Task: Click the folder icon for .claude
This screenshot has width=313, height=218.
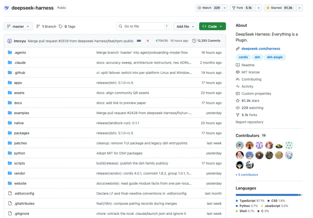Action: click(10, 63)
